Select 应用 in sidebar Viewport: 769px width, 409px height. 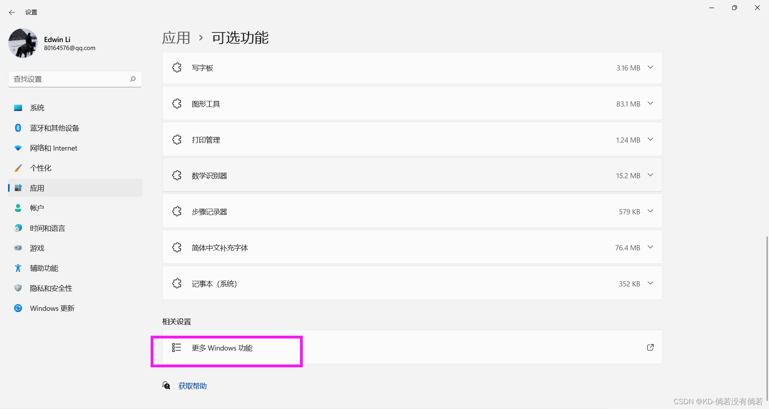[x=75, y=188]
